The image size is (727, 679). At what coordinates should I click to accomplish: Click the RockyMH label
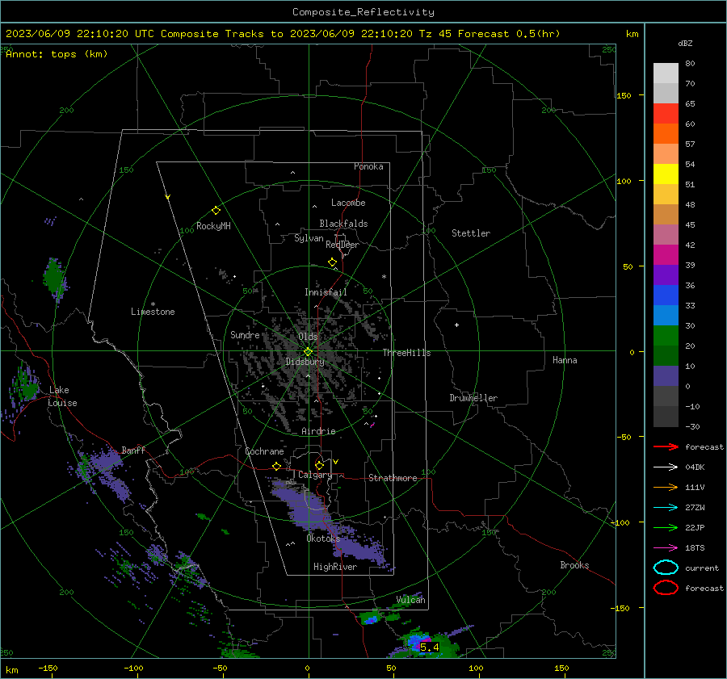[x=213, y=226]
